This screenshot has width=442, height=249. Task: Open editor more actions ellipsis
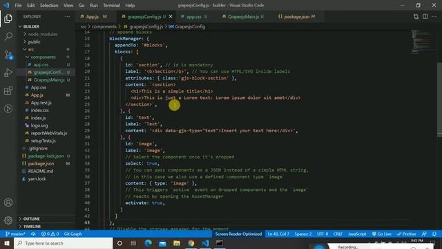(x=434, y=17)
